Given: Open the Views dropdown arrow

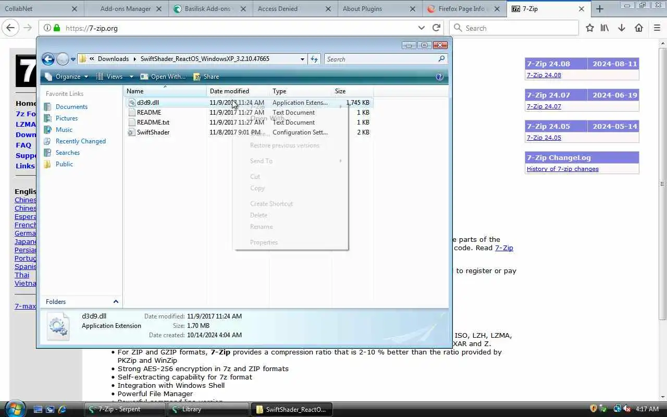Looking at the screenshot, I should [131, 77].
